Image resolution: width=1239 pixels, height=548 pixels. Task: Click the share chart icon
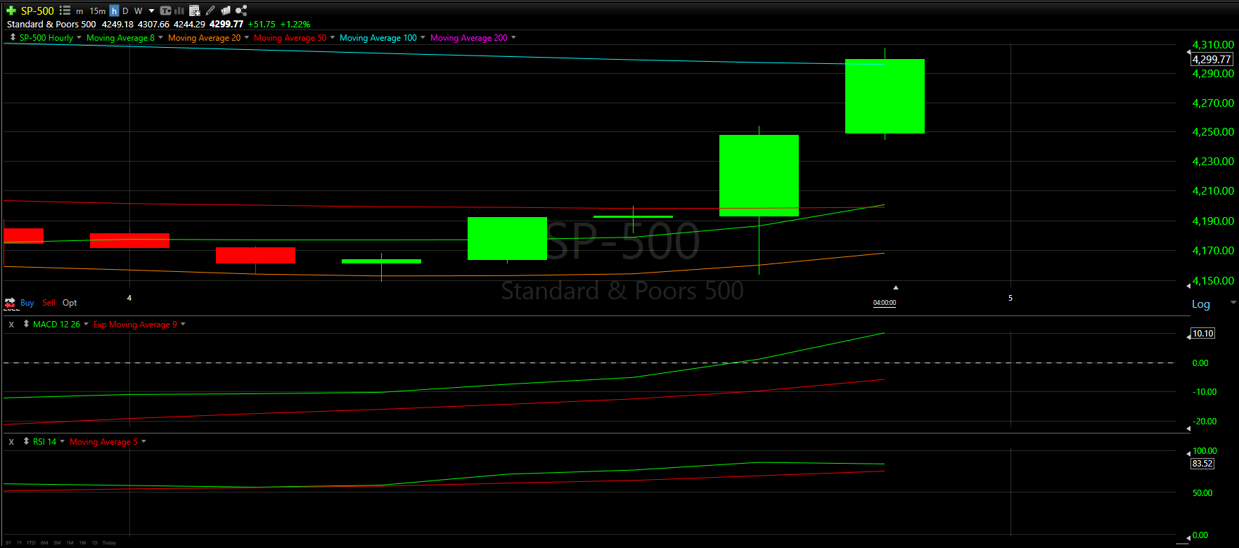(241, 11)
